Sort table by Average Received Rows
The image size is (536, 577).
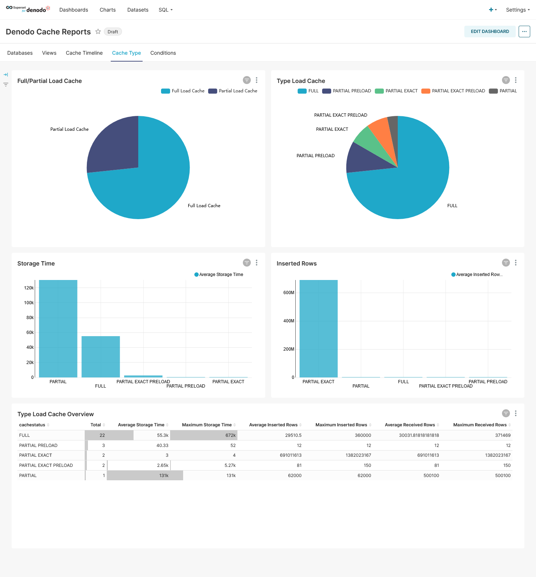point(412,425)
